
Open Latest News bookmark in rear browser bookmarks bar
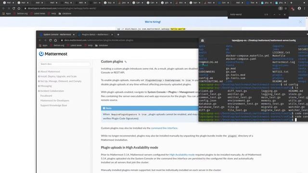(38, 13)
